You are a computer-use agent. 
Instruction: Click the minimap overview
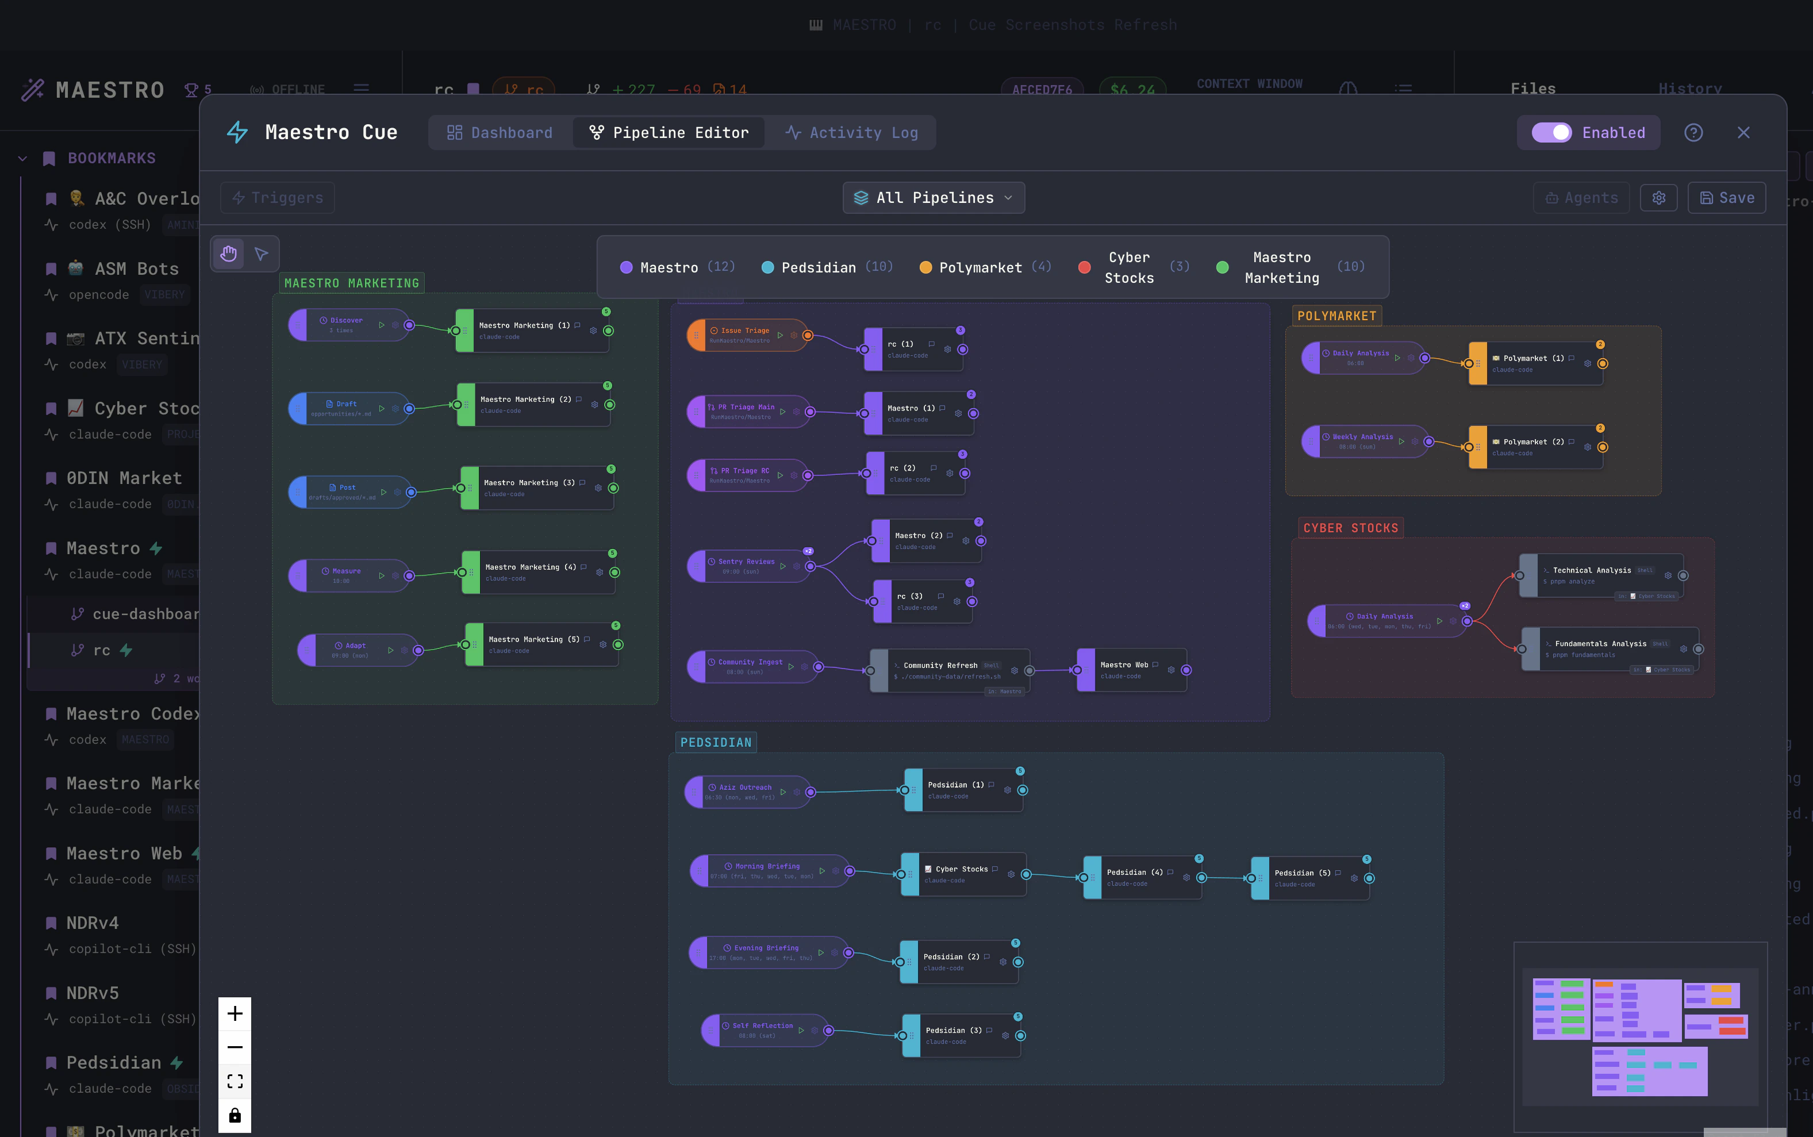(x=1640, y=1037)
